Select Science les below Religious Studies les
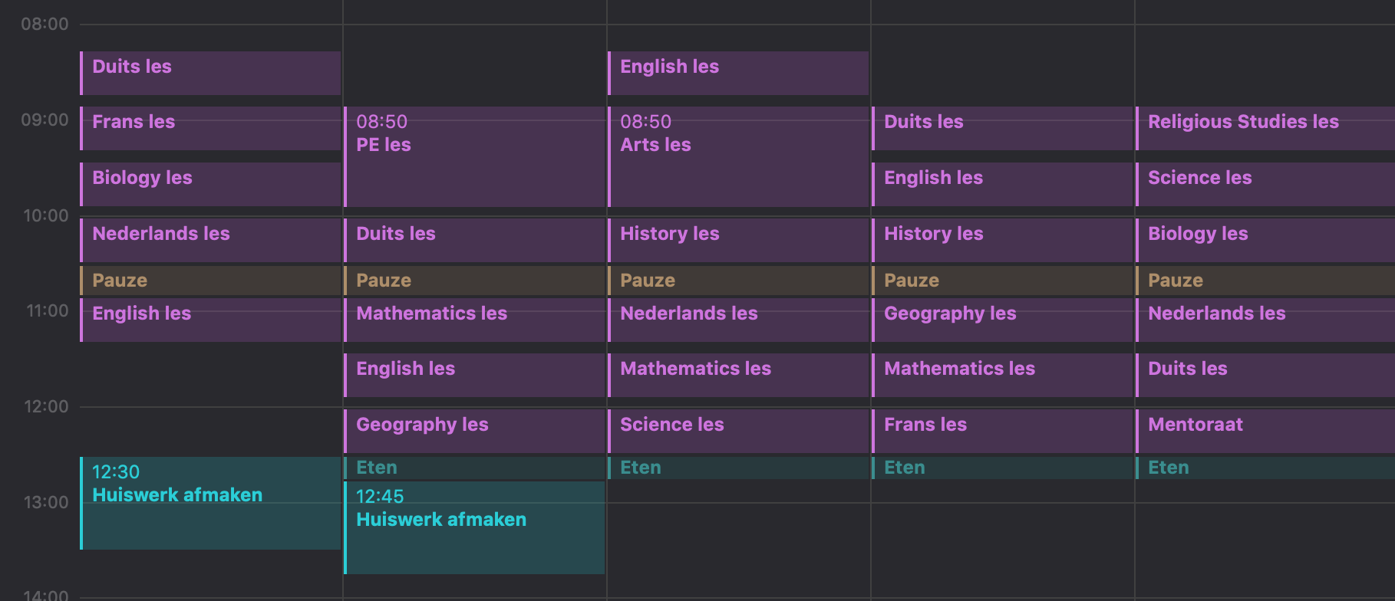The height and width of the screenshot is (601, 1395). (x=1265, y=184)
